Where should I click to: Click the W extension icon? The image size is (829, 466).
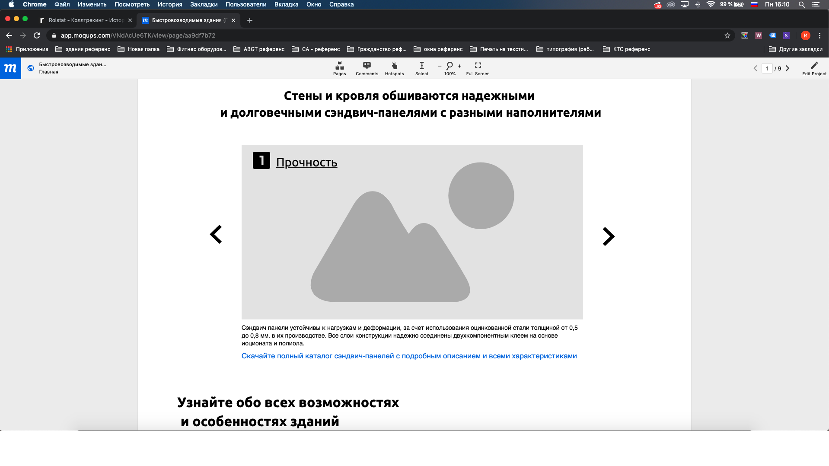pyautogui.click(x=759, y=35)
